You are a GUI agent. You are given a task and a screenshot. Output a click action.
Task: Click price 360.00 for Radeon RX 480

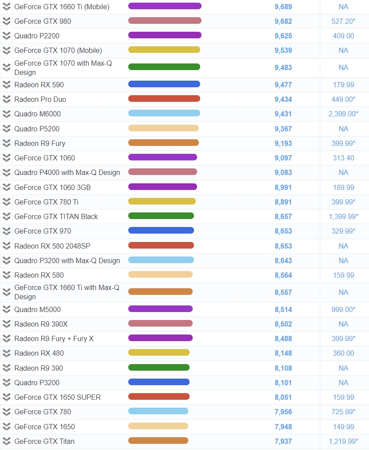[343, 353]
